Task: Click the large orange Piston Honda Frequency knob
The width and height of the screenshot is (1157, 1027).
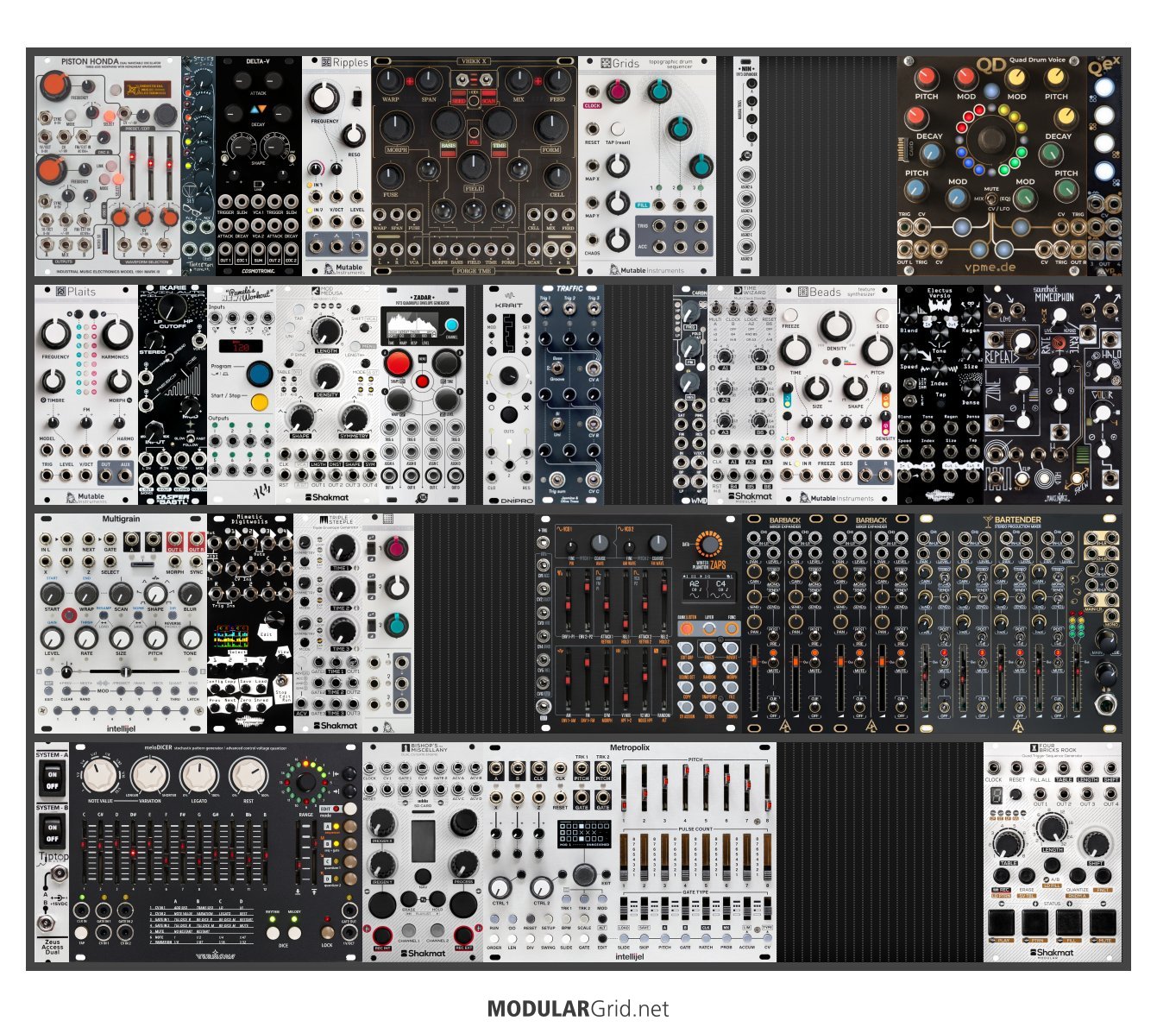Action: [54, 85]
